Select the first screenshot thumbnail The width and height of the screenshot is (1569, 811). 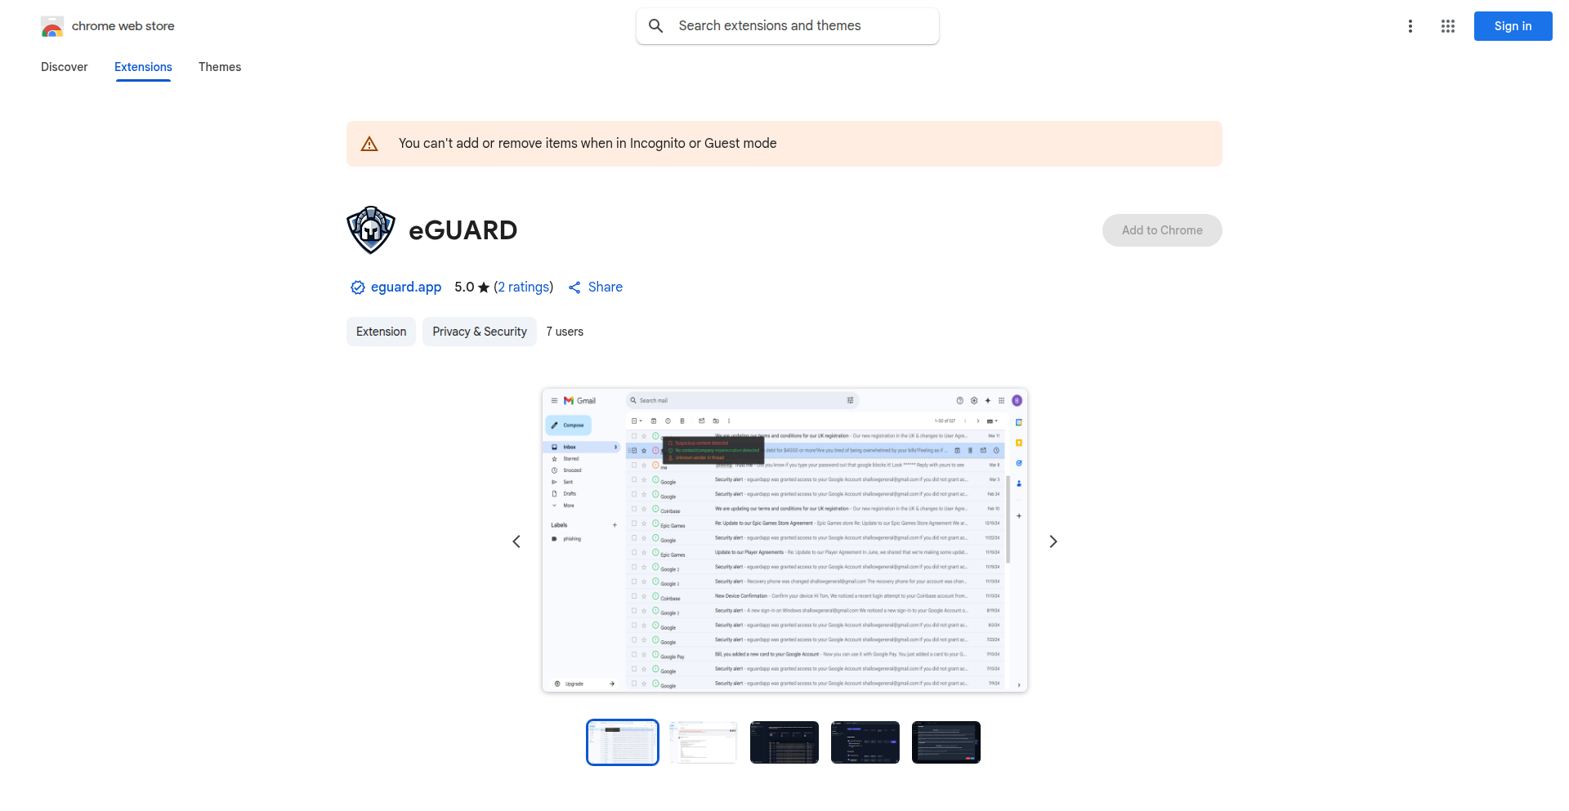[x=623, y=742]
